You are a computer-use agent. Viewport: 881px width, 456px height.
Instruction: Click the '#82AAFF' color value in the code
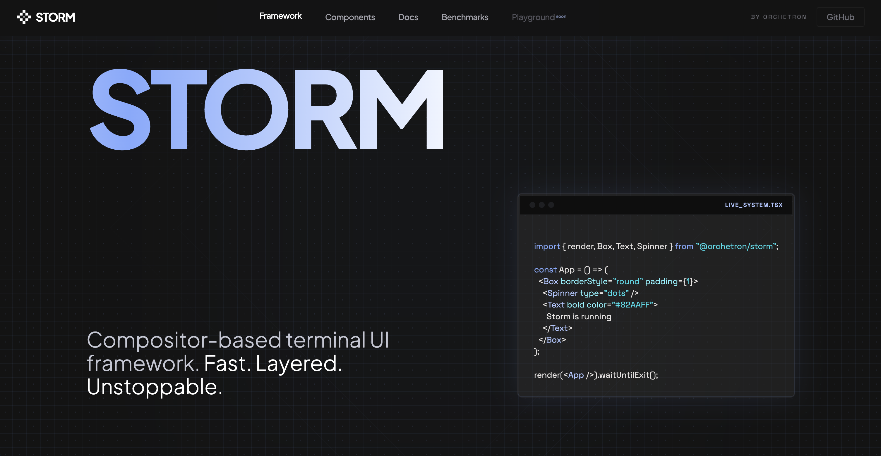point(633,305)
